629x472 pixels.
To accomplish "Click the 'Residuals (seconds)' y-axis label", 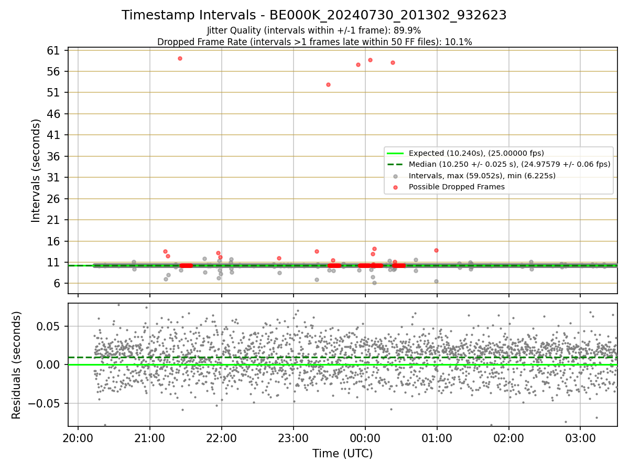I will point(16,365).
